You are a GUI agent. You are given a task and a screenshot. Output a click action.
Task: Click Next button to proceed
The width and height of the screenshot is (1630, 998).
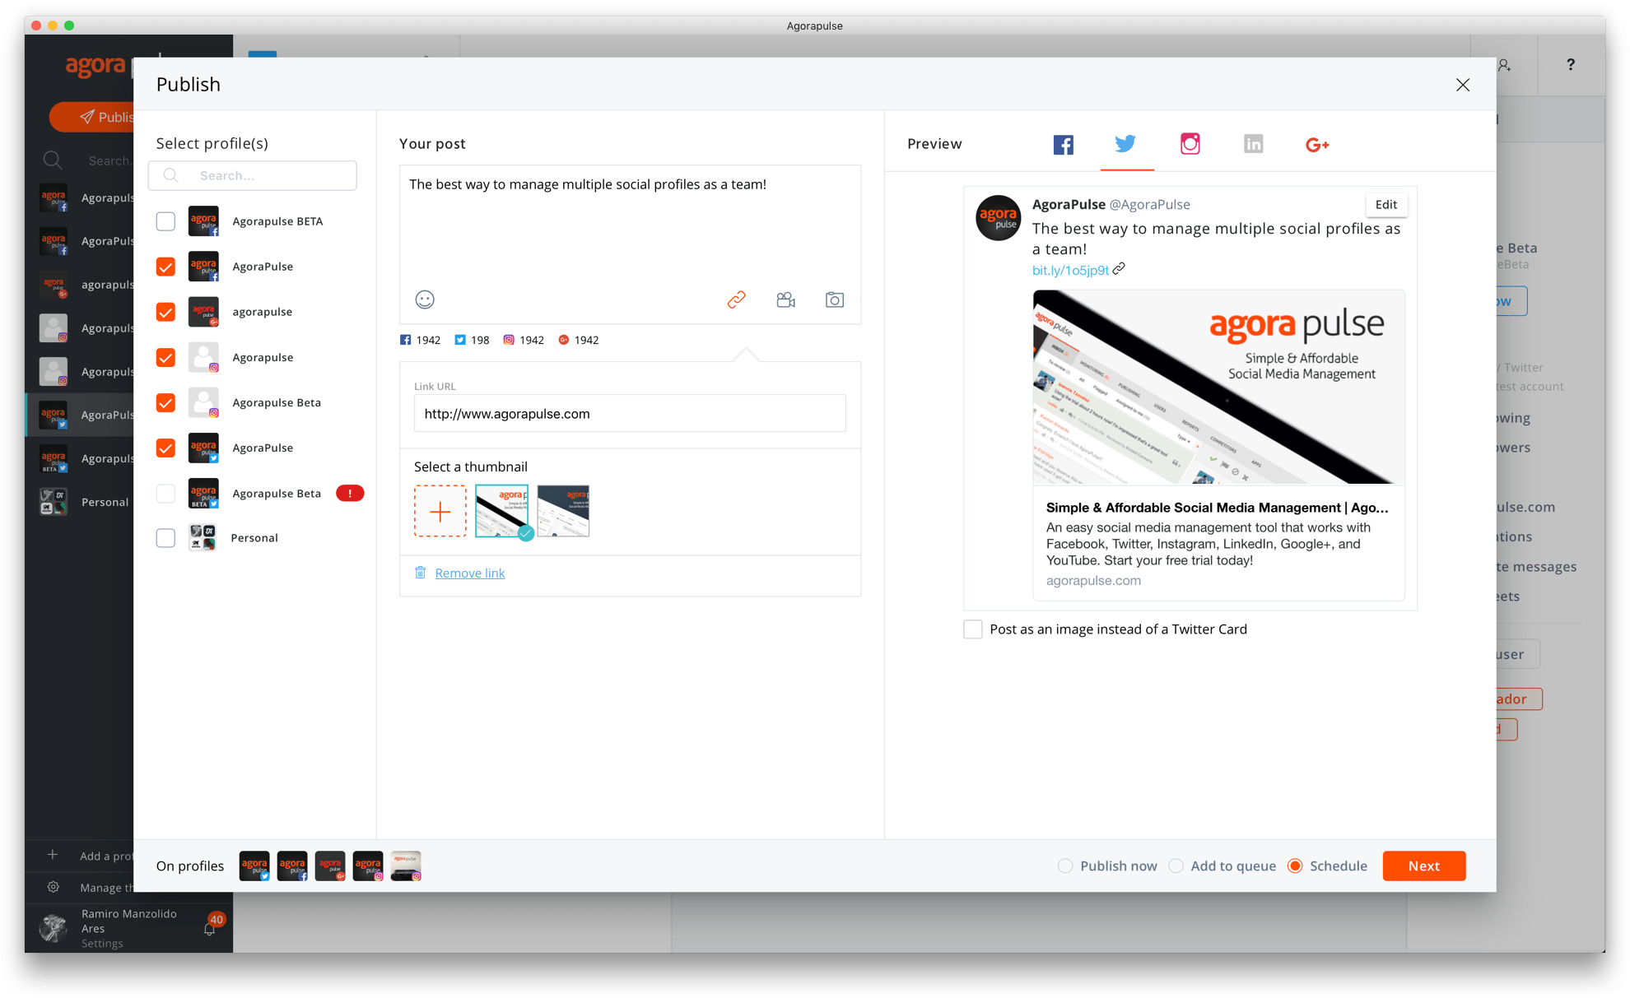[1424, 866]
